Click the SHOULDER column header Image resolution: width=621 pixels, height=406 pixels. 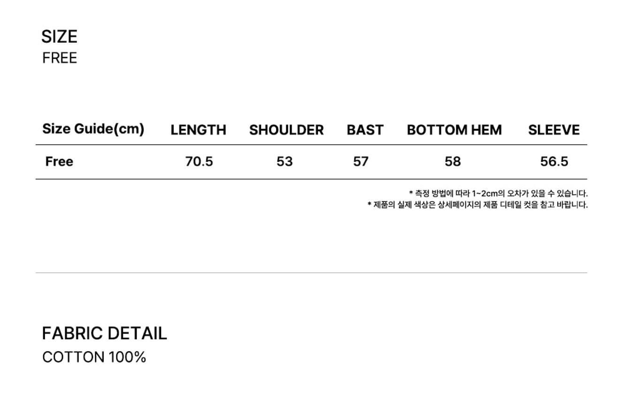[x=286, y=130]
